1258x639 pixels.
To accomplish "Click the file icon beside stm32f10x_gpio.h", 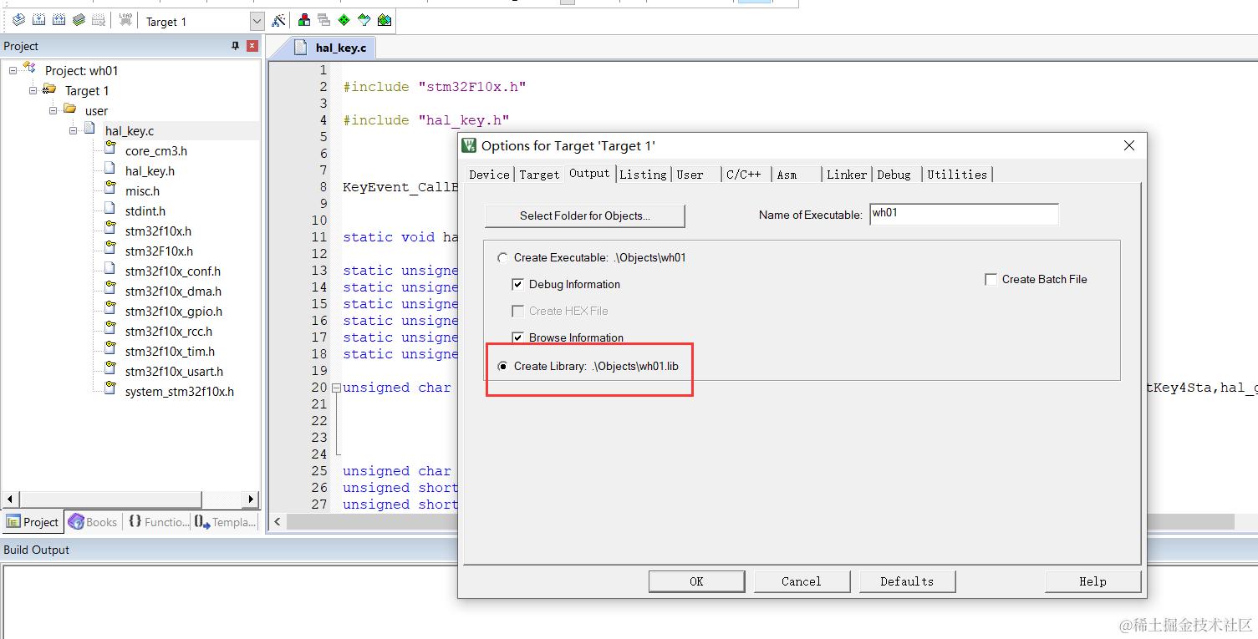I will tap(110, 309).
